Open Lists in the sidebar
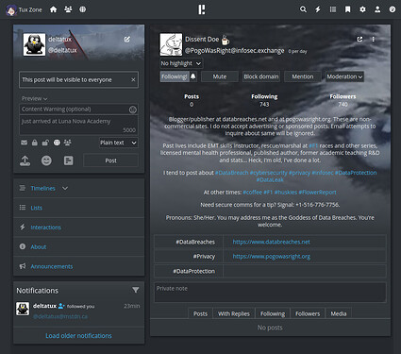Image resolution: width=401 pixels, height=354 pixels. pyautogui.click(x=36, y=208)
